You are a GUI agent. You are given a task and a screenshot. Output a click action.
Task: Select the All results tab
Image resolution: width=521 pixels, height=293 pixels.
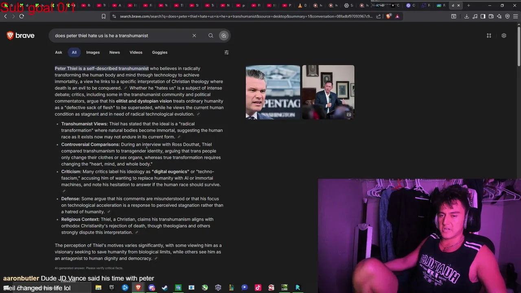click(x=74, y=52)
